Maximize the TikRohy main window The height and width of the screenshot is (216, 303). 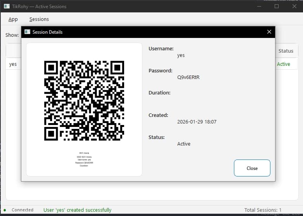pyautogui.click(x=277, y=6)
